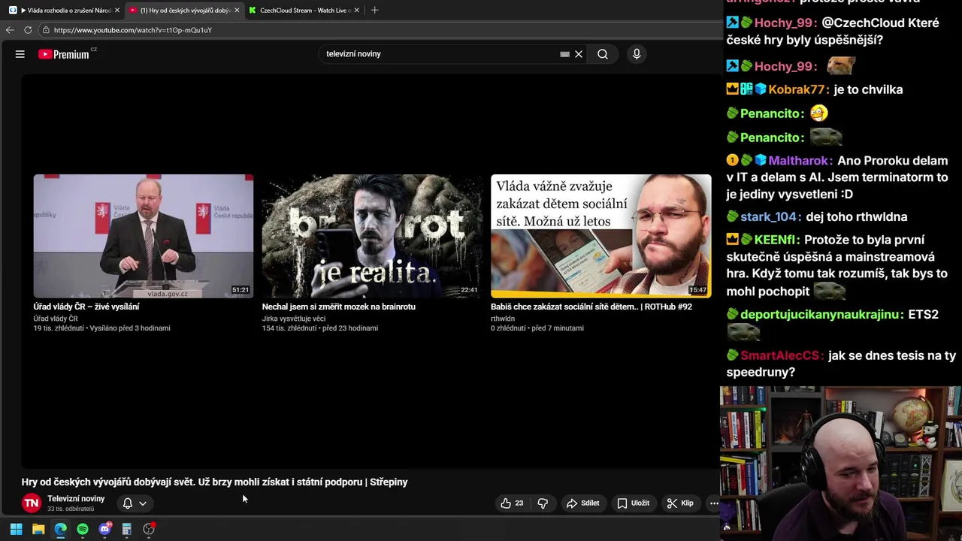Open Úřad vlády – živé vysílání thumbnail
Image resolution: width=962 pixels, height=541 pixels.
[x=144, y=236]
